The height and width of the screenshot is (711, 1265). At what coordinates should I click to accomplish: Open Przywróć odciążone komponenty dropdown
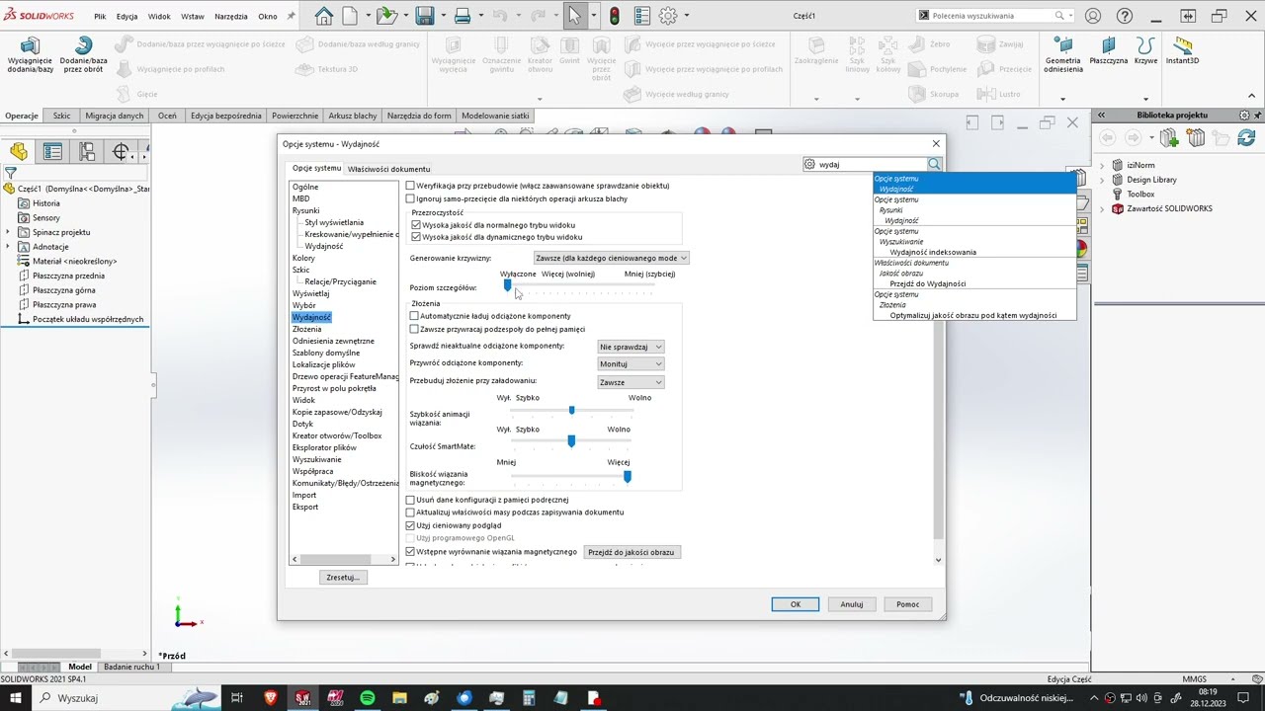click(x=631, y=363)
